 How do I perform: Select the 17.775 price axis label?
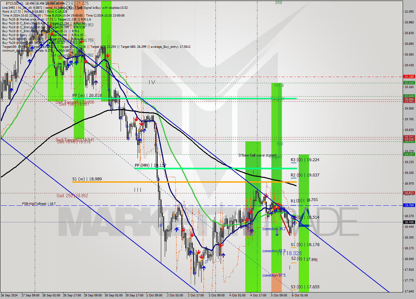(x=409, y=280)
